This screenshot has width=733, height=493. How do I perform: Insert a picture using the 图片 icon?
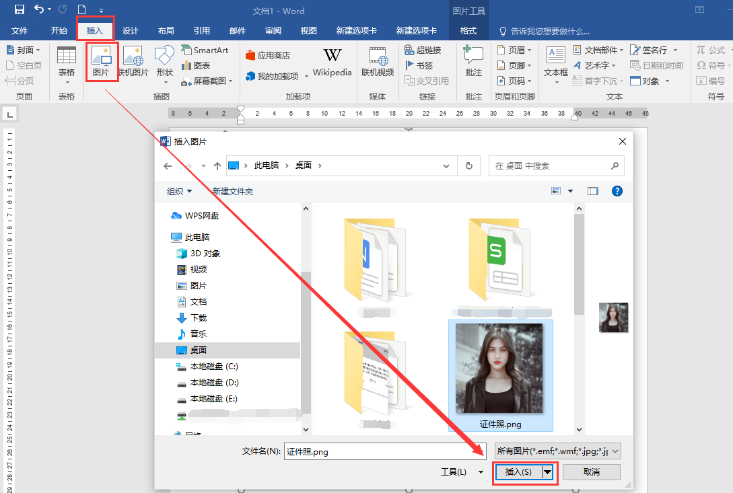102,63
